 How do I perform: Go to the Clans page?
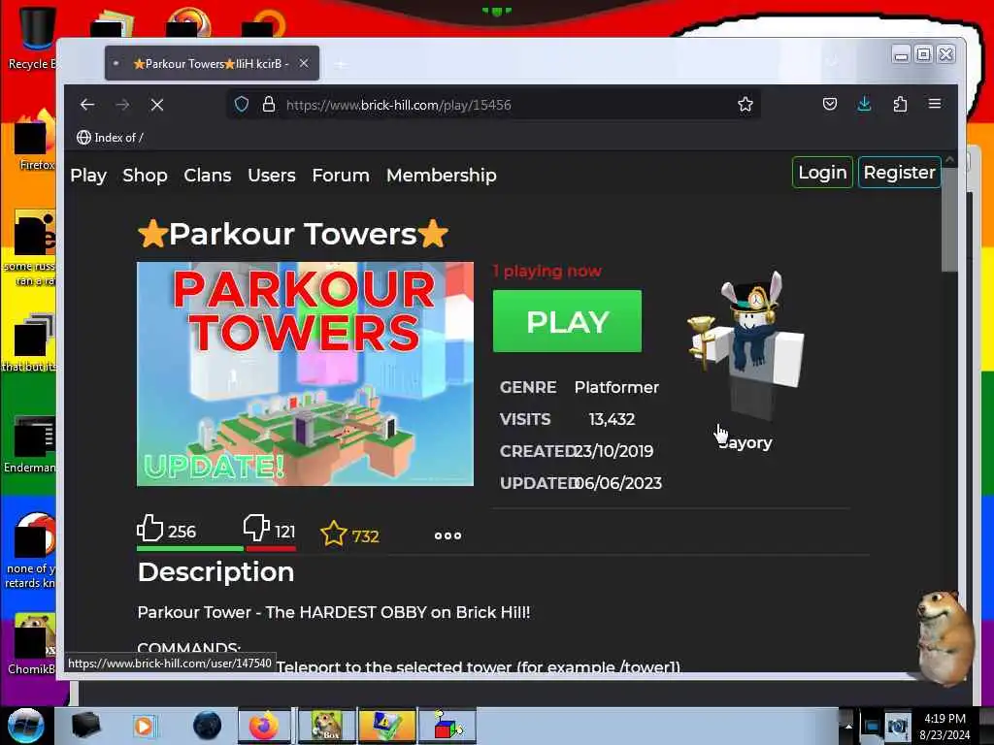click(x=208, y=176)
